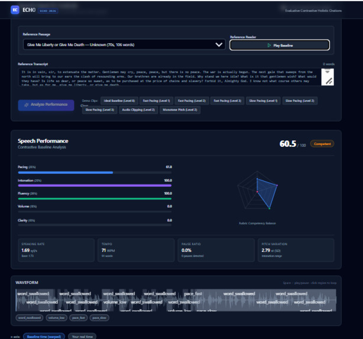363x339 pixels.
Task: Click the empty Clarity score bar
Action: [x=95, y=225]
